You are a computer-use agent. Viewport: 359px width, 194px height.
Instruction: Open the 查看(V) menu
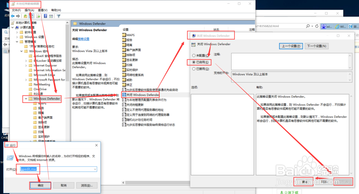(43, 10)
